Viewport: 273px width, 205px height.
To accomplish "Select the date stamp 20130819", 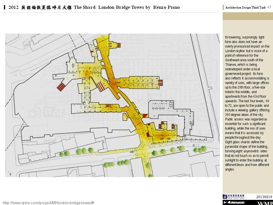I will [x=264, y=197].
